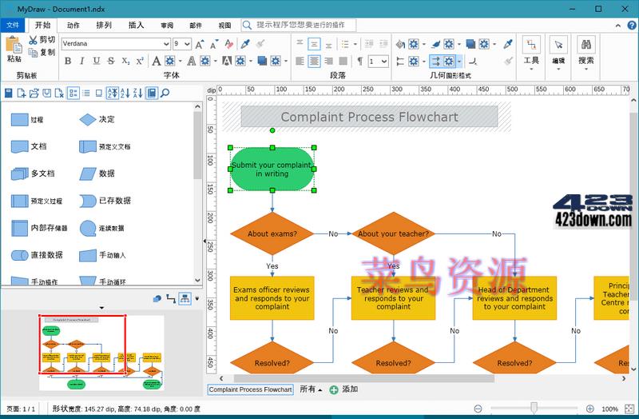Toggle Strikethrough formatting
Viewport: 639px width, 419px height.
click(111, 62)
